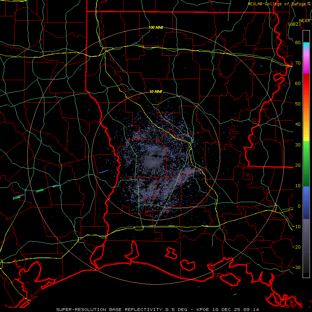The width and height of the screenshot is (312, 312).
Task: Click the 80 value on dBZ scale
Action: (298, 43)
